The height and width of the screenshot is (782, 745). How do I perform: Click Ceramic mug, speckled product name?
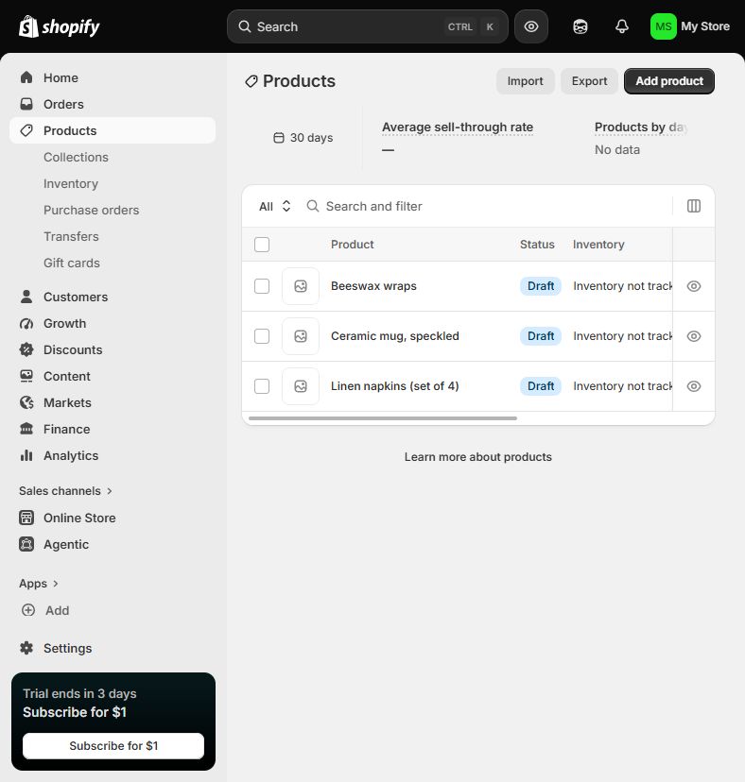click(x=395, y=336)
